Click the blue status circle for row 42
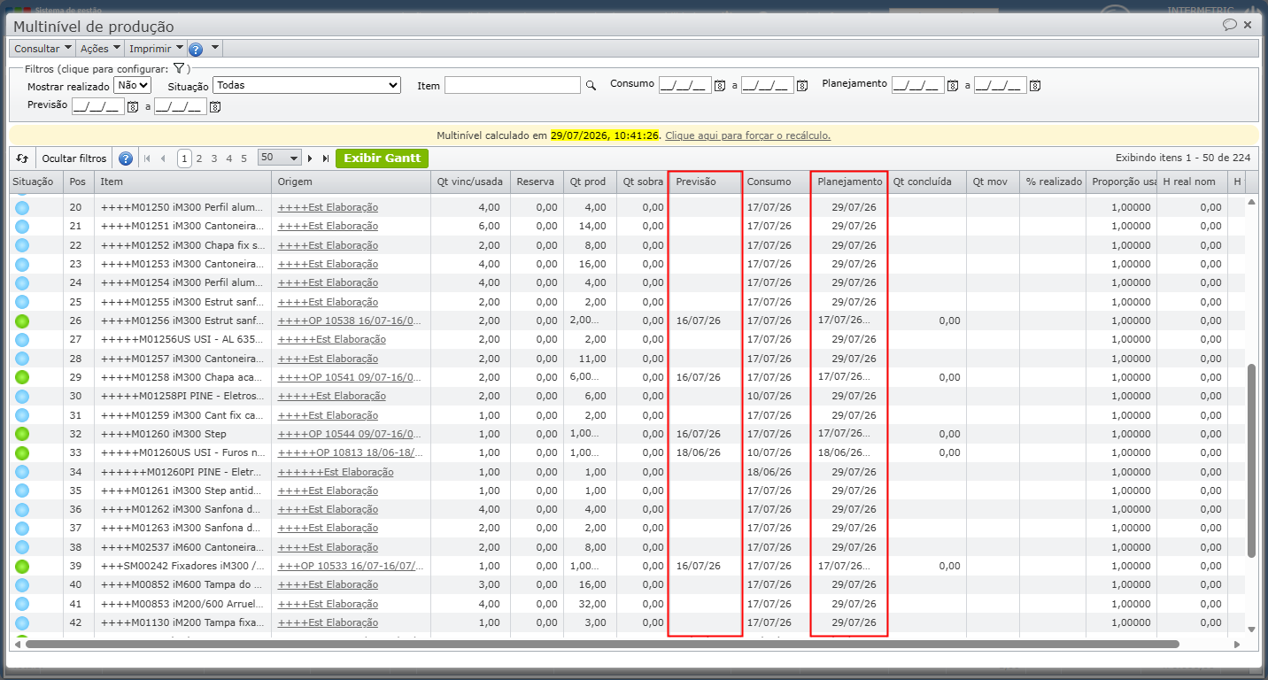The height and width of the screenshot is (680, 1268). click(22, 622)
